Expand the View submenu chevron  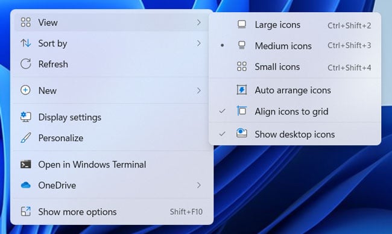coord(199,22)
